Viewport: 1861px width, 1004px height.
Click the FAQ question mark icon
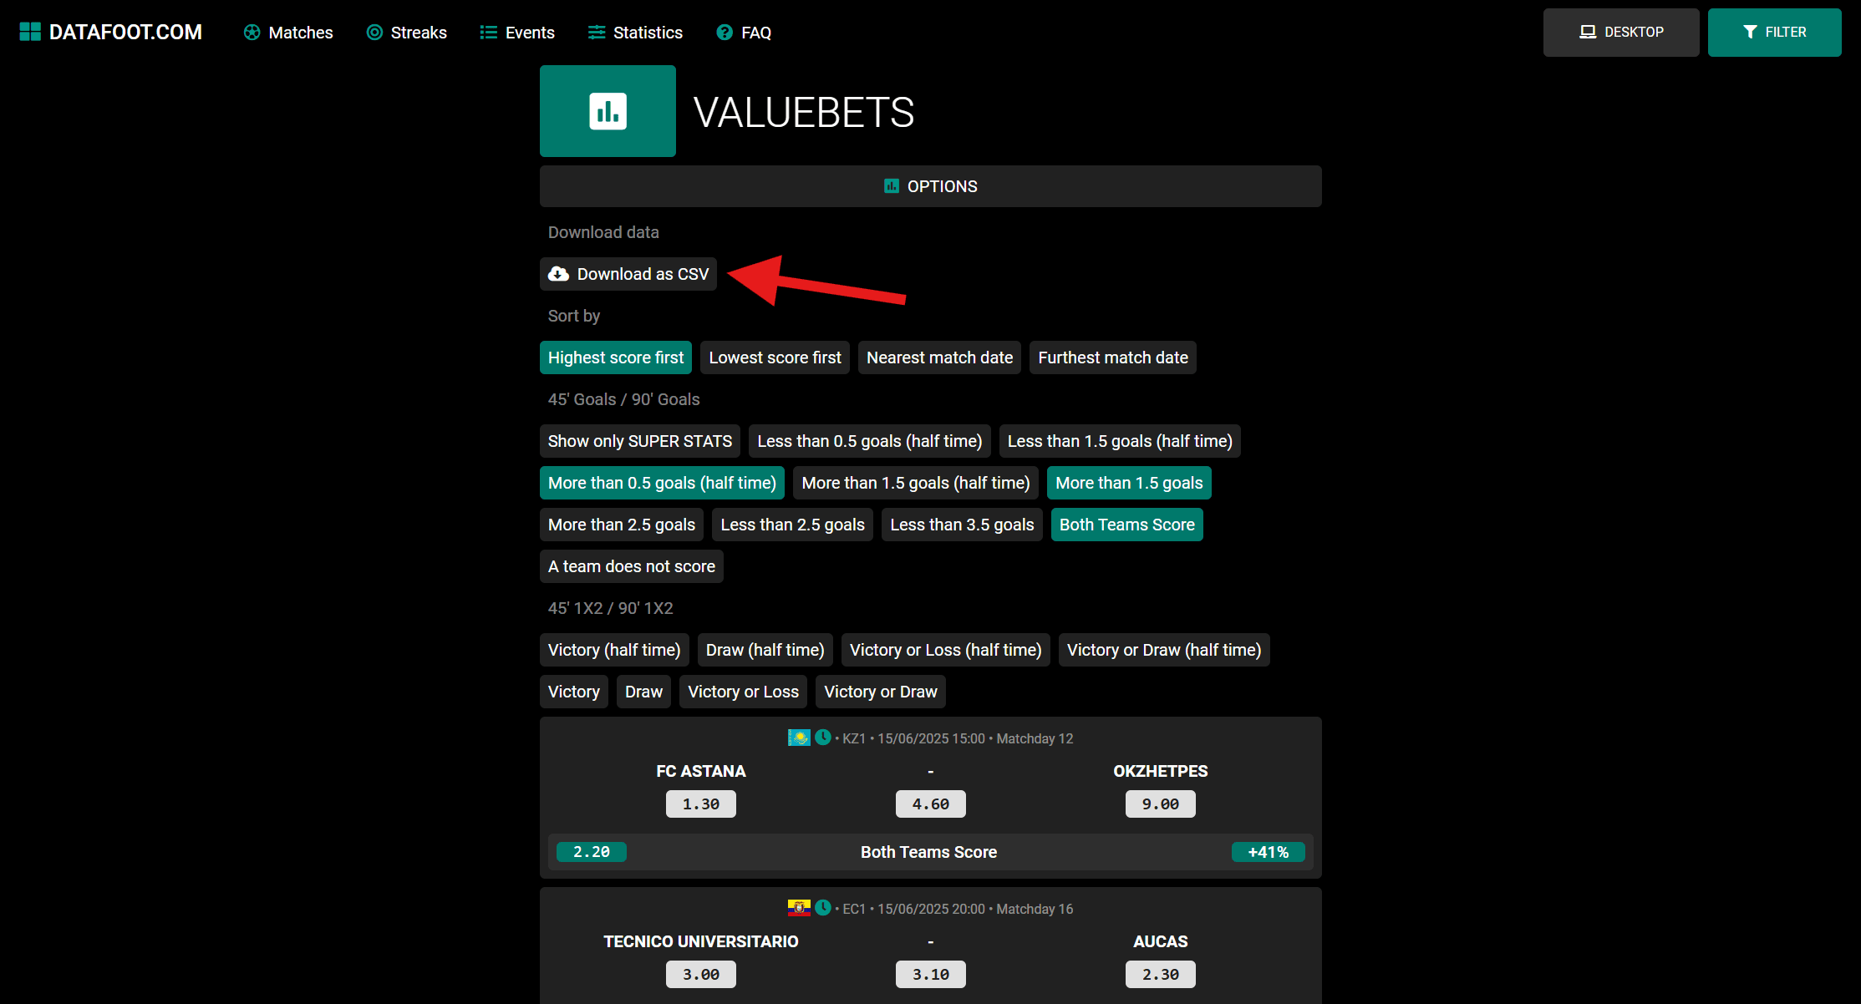(725, 33)
